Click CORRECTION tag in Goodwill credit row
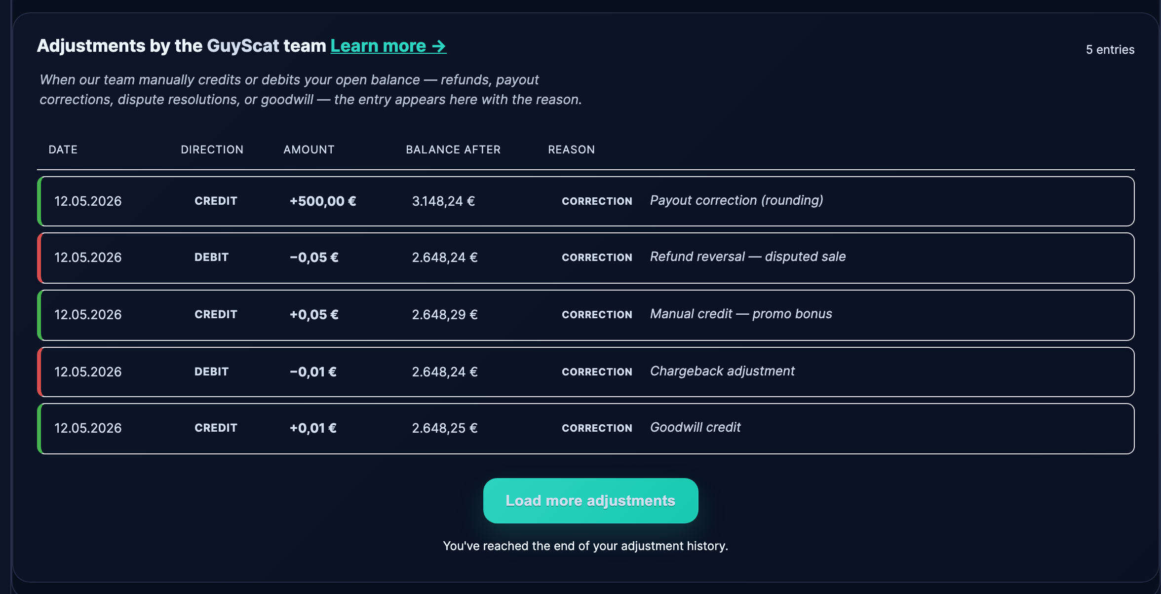The height and width of the screenshot is (594, 1161). pos(597,428)
